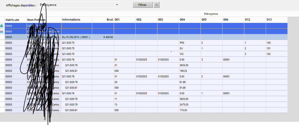The width and height of the screenshot is (299, 125).
Task: Select the cell with value 11
Action: 125,99
